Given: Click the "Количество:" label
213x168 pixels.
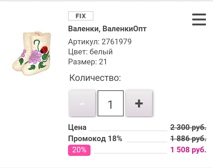Looking at the screenshot, I should tap(95, 78).
